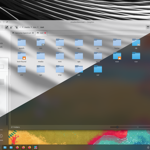
Task: Click the Leave button in launcher
Action: point(1,137)
